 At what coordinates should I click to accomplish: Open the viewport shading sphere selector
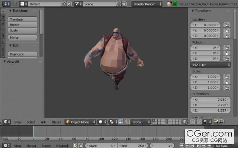click(102, 122)
